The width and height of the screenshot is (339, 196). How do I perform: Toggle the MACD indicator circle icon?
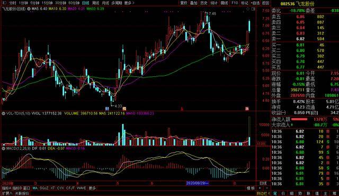pyautogui.click(x=4, y=148)
